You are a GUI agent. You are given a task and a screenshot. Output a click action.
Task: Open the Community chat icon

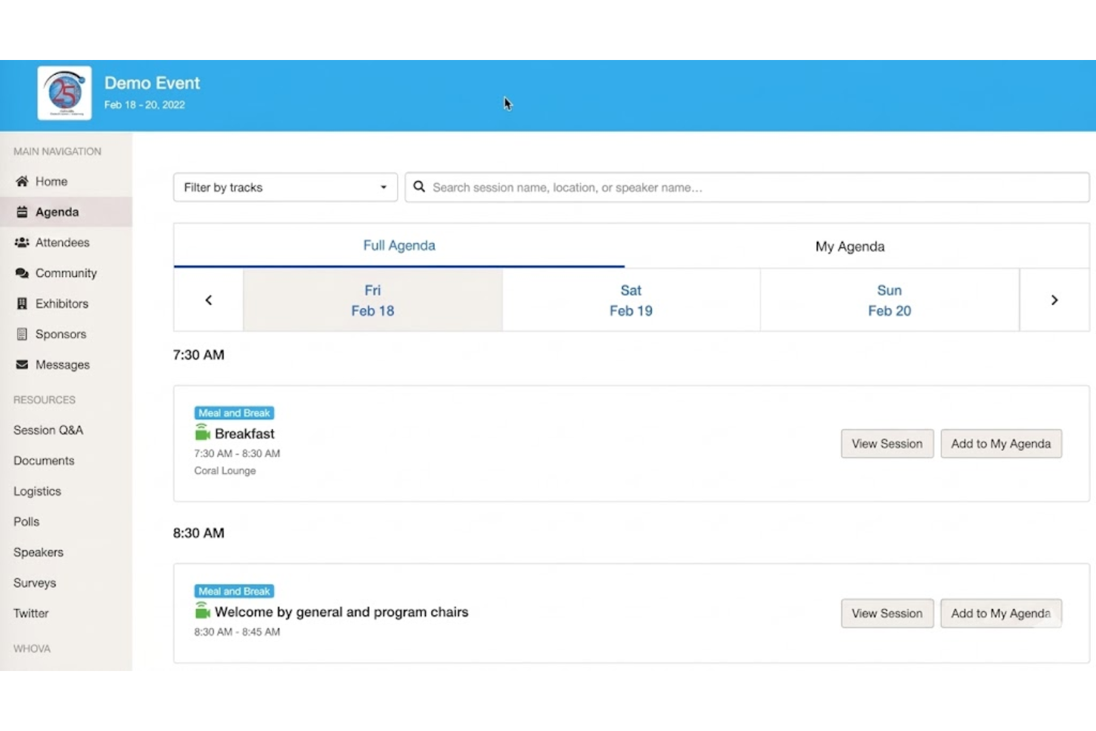click(22, 273)
